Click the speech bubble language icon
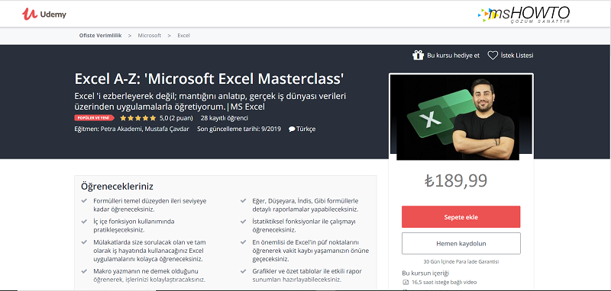 point(292,130)
